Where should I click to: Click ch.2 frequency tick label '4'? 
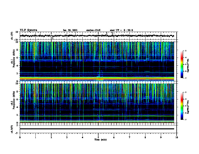(x=17, y=107)
